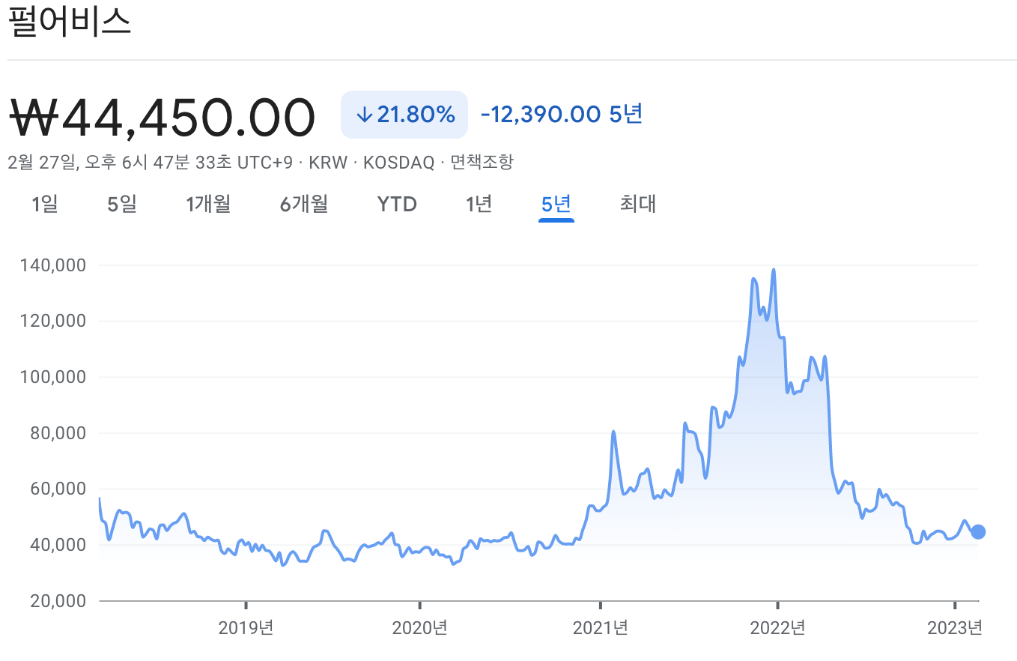Select the 1년 range tab
Screen dimensions: 1017x661
(479, 204)
